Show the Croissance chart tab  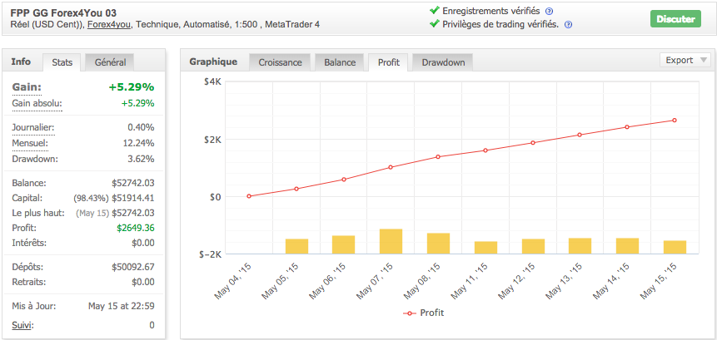coord(280,62)
